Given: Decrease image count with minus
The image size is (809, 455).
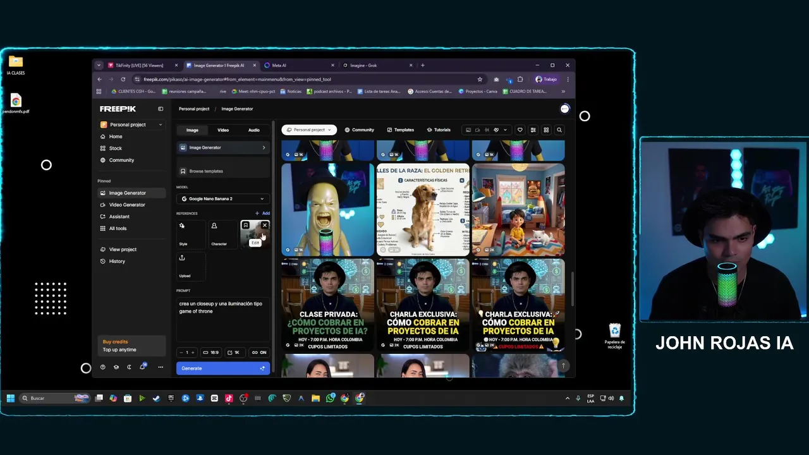Looking at the screenshot, I should coord(181,353).
